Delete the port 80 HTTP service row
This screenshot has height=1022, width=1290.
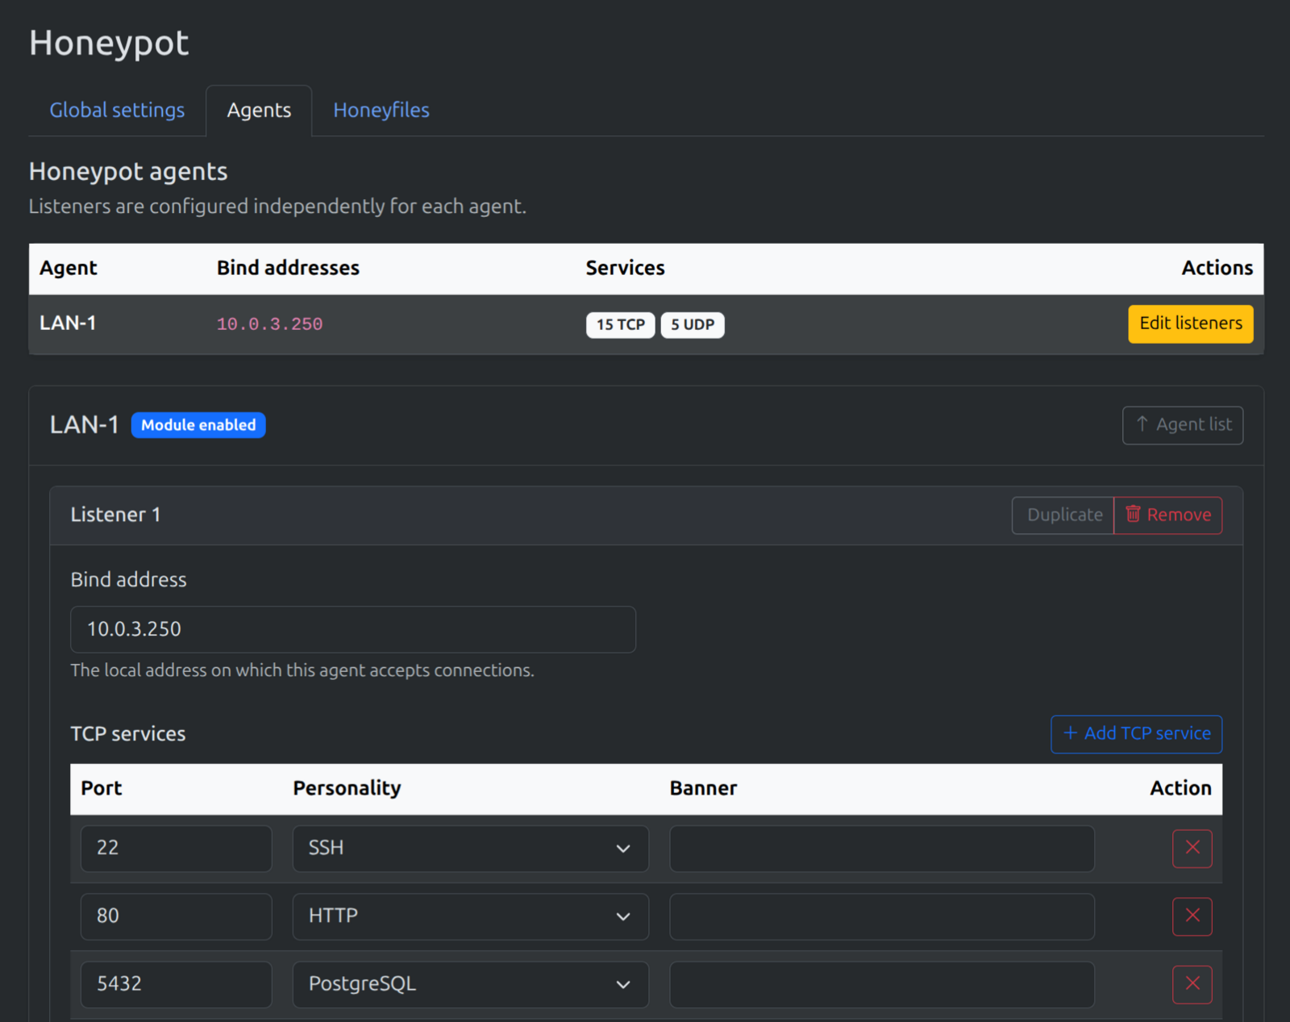[x=1192, y=916]
